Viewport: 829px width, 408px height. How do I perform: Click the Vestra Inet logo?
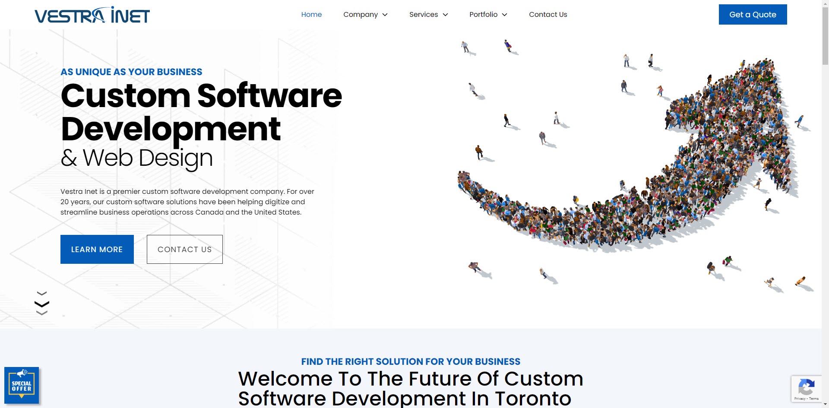[x=92, y=15]
